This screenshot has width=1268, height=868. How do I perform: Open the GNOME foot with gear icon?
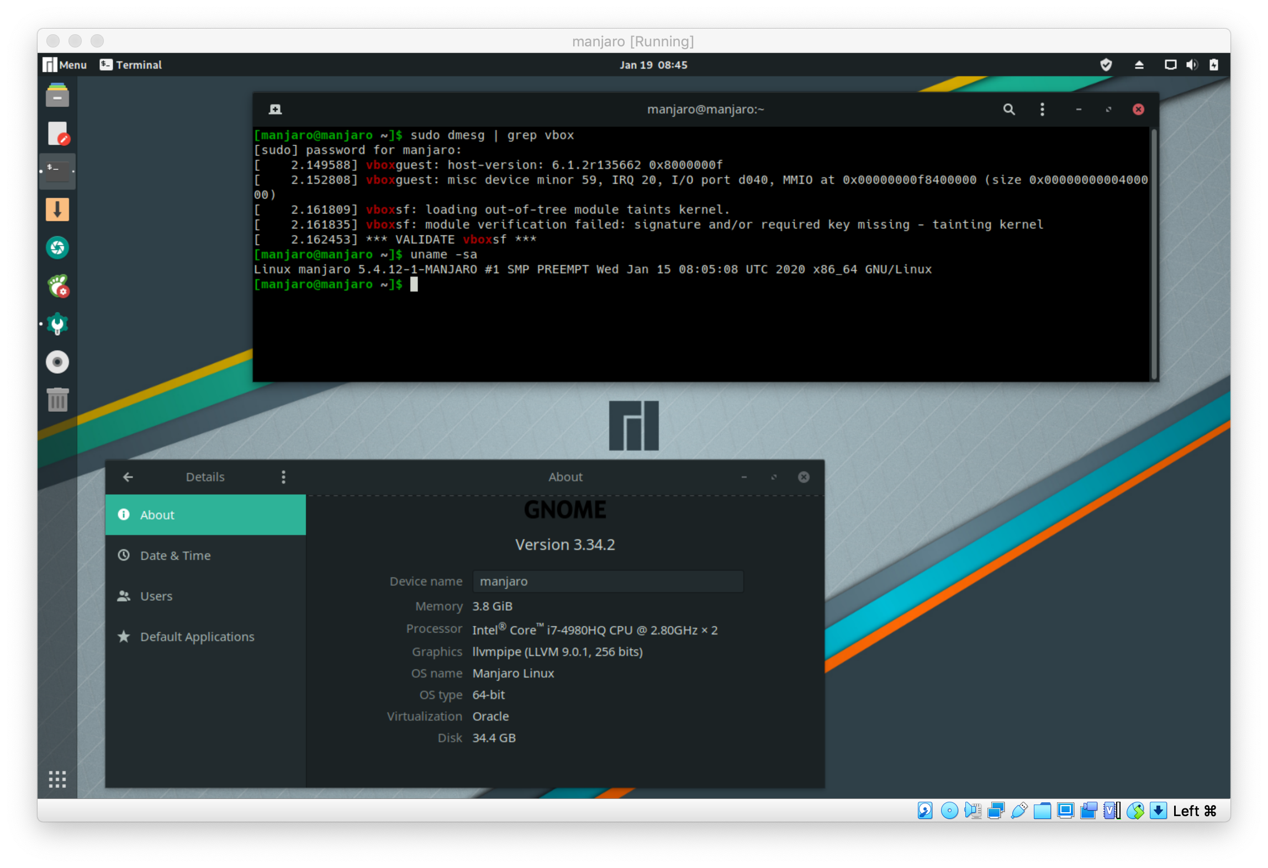click(x=58, y=286)
